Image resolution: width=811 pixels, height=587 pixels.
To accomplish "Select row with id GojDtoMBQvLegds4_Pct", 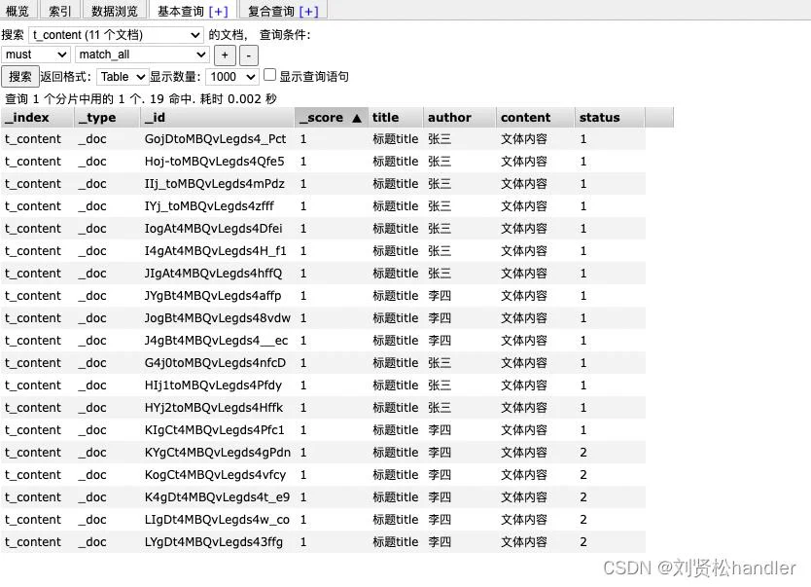I will [323, 139].
